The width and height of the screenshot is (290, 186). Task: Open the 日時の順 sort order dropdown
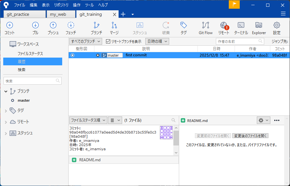click(x=157, y=42)
